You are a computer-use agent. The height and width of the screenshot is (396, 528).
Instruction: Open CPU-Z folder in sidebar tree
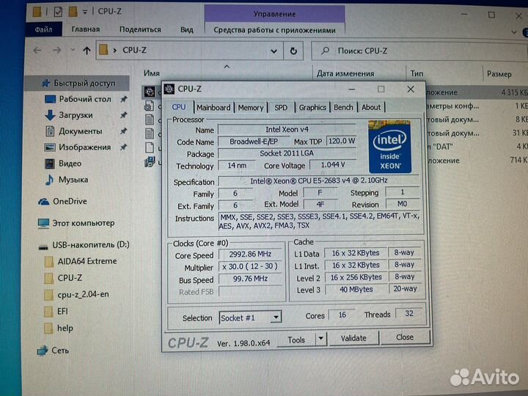pos(63,278)
